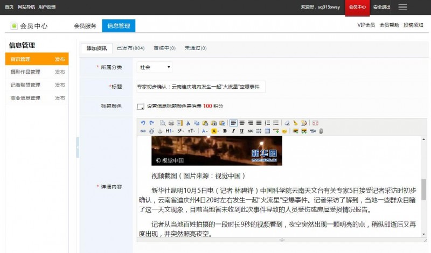Remove formatting with the eraser icon
The height and width of the screenshot is (253, 431).
coord(287,123)
